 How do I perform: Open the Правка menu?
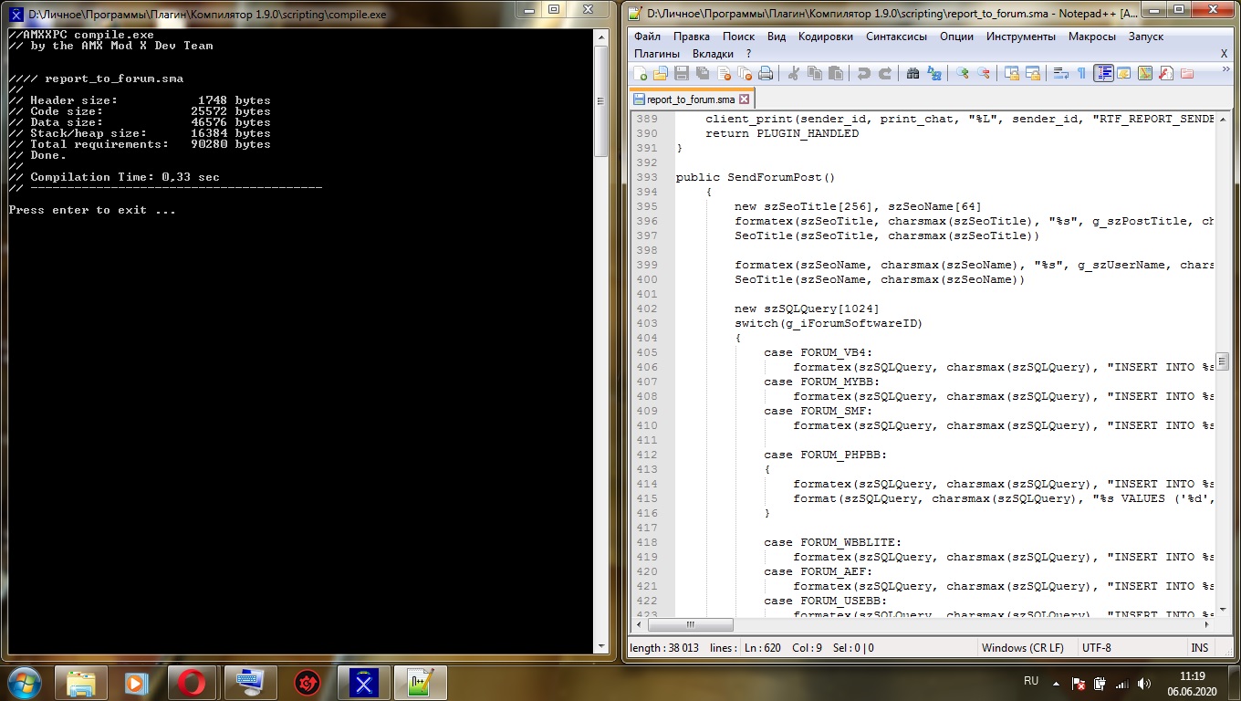[692, 37]
